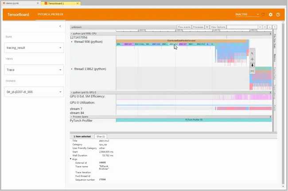Close the python pid 908 CPU section

coord(71,34)
